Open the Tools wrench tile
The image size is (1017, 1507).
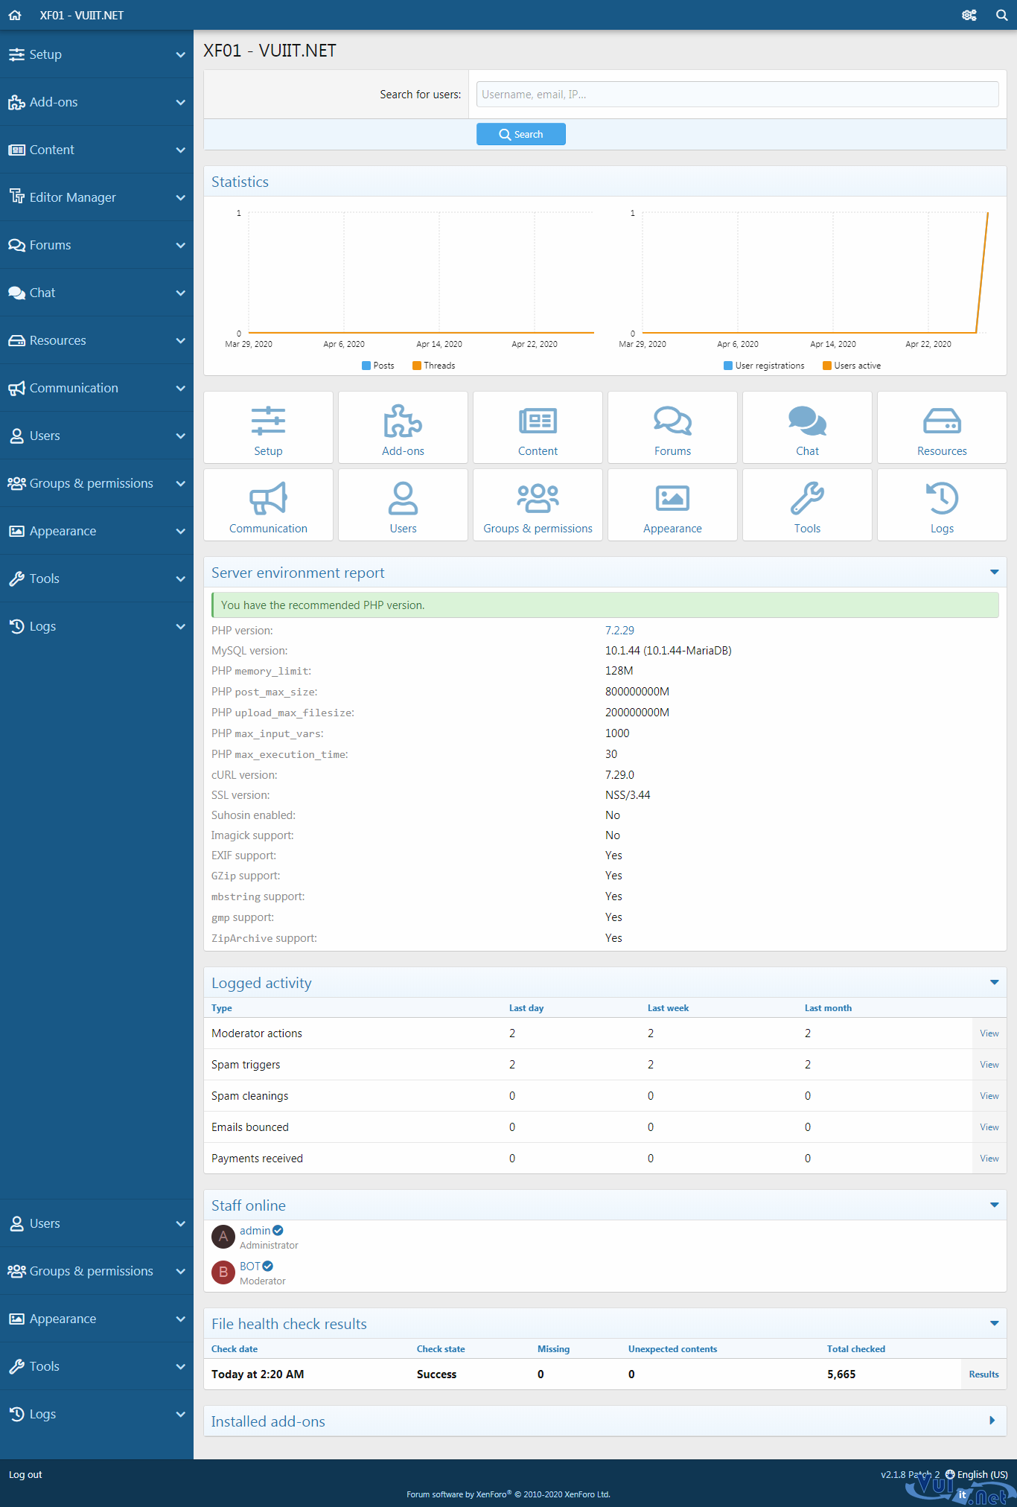pos(807,505)
